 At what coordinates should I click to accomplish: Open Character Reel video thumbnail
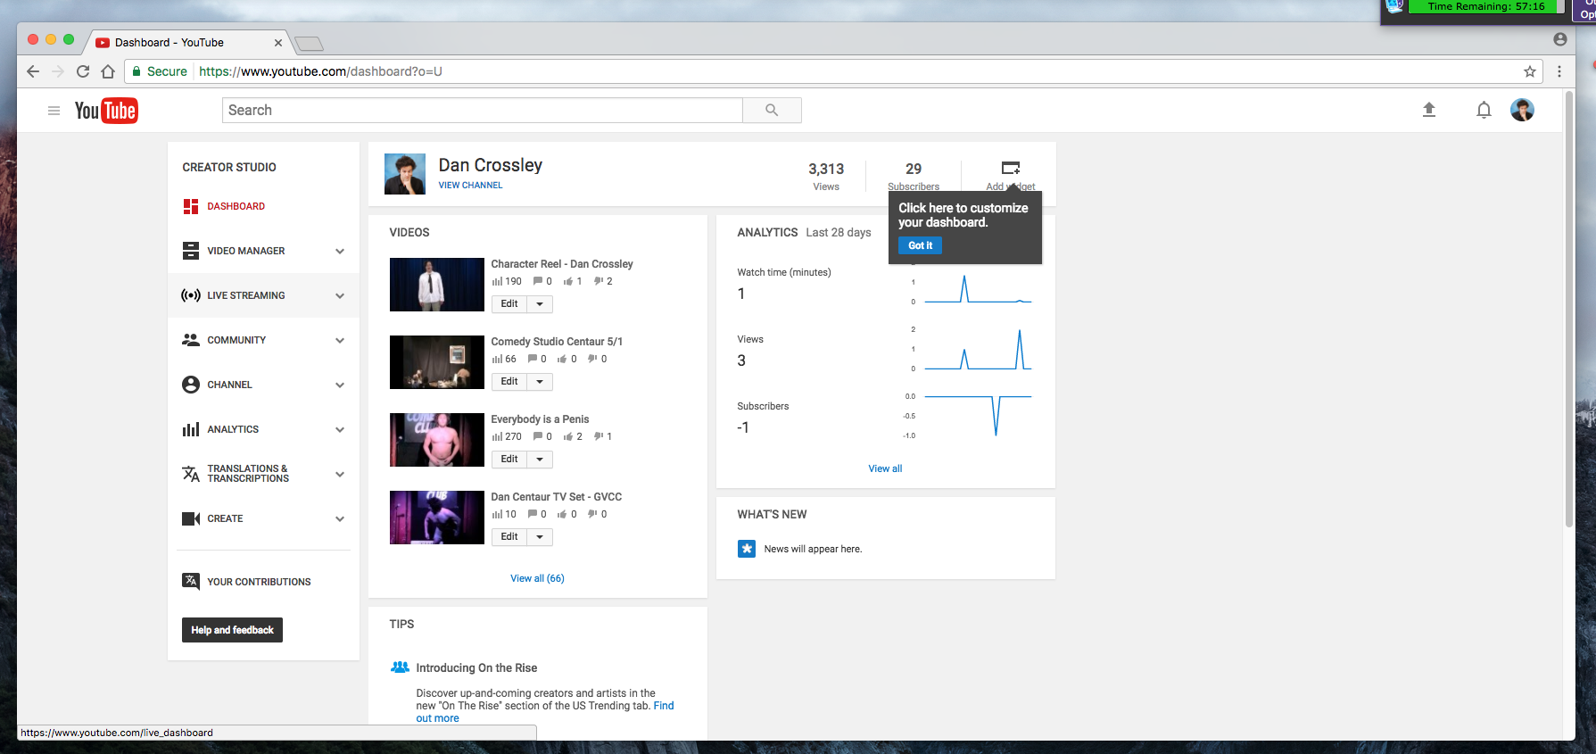pos(437,285)
